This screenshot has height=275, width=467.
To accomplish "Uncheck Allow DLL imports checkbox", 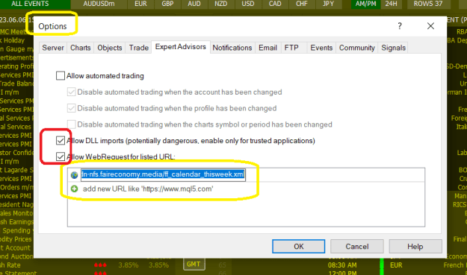I will tap(61, 140).
